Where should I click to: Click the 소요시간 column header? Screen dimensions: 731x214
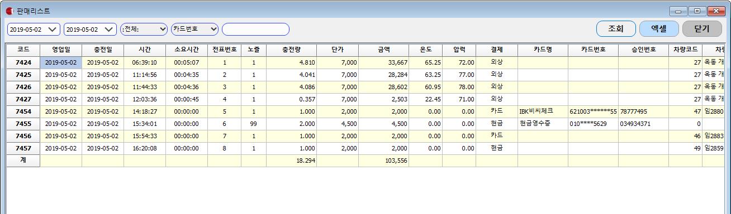187,50
